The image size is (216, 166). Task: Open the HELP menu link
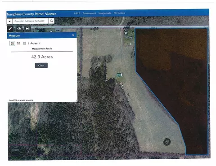point(77,13)
